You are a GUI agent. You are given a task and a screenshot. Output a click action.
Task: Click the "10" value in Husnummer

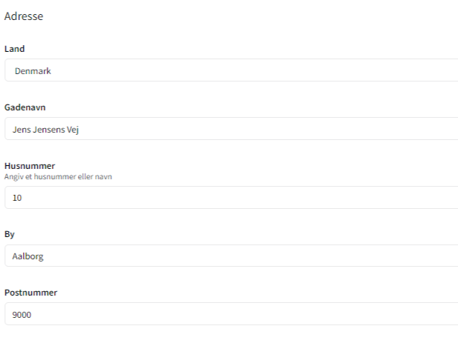(18, 198)
